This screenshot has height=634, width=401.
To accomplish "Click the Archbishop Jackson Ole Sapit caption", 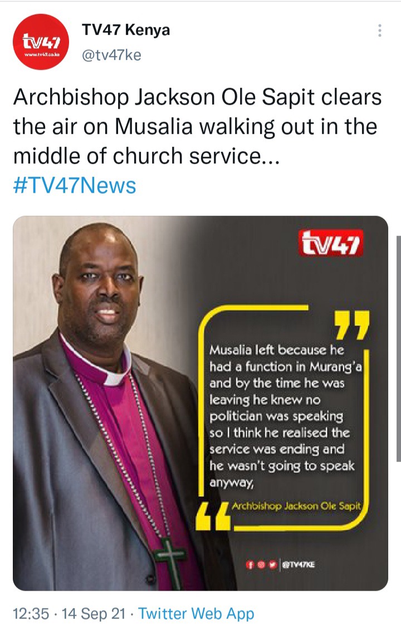I will point(296,506).
